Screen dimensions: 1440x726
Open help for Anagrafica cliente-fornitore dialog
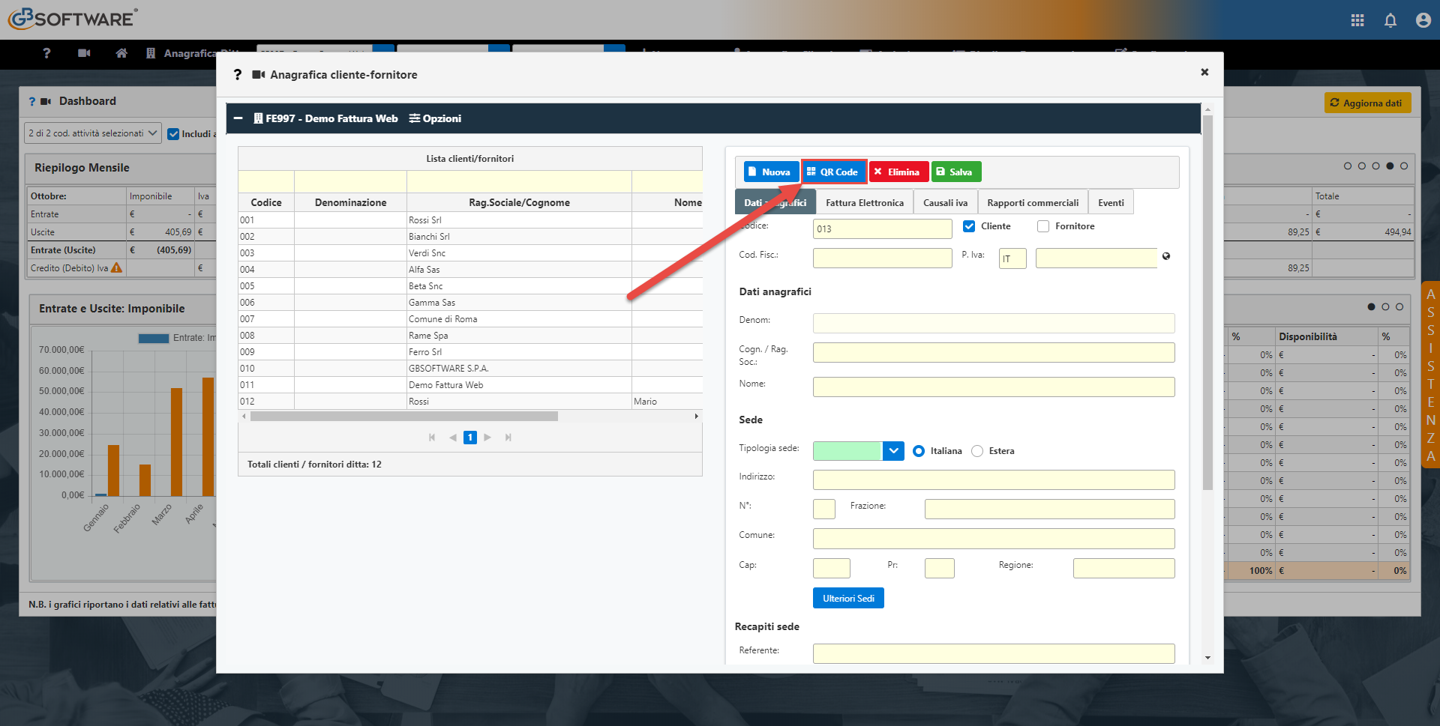238,75
